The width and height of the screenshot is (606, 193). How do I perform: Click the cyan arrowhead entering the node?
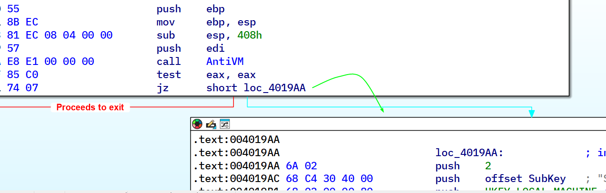(x=531, y=114)
